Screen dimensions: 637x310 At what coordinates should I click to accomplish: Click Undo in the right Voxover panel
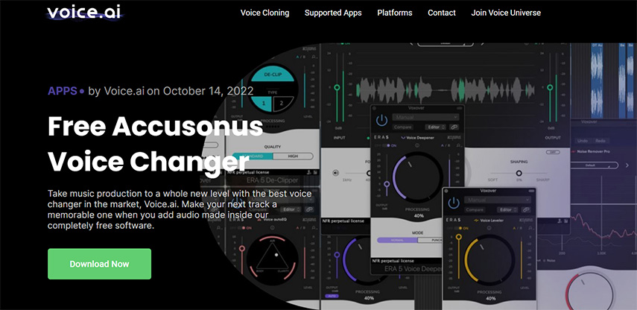[x=582, y=141]
